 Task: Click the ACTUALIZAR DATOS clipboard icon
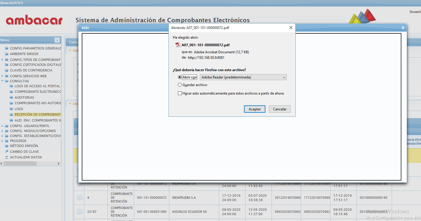7,157
